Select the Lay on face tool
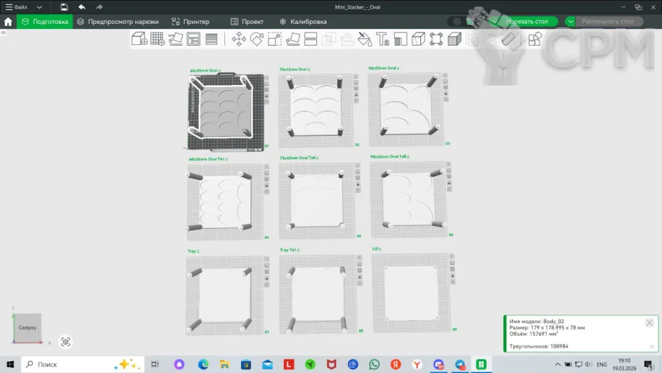This screenshot has height=373, width=662. pos(293,39)
